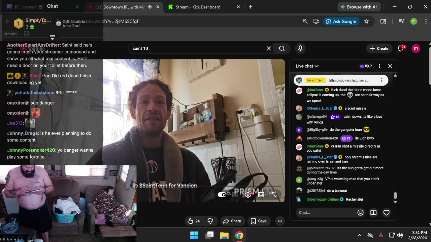This screenshot has width=431, height=242.
Task: Click the live chat scroll down arrow
Action: click(x=395, y=202)
